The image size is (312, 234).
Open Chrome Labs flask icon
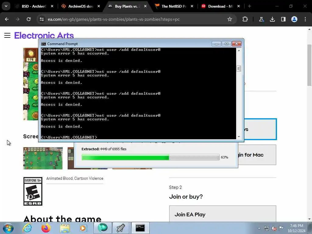point(261,19)
